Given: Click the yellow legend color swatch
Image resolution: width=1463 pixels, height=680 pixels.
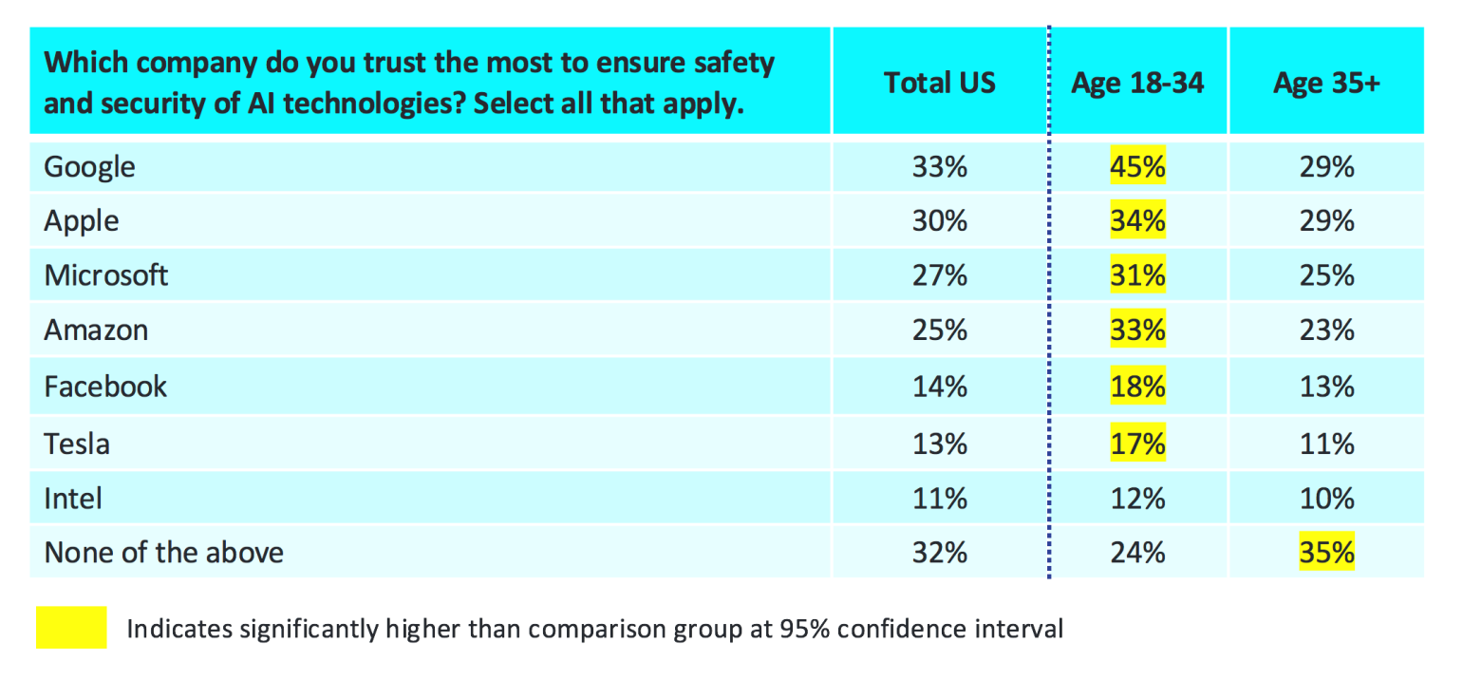Looking at the screenshot, I should click(x=71, y=628).
